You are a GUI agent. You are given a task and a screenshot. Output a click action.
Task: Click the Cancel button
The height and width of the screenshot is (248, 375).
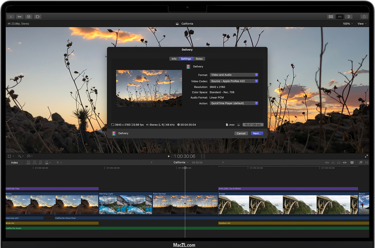coord(241,133)
